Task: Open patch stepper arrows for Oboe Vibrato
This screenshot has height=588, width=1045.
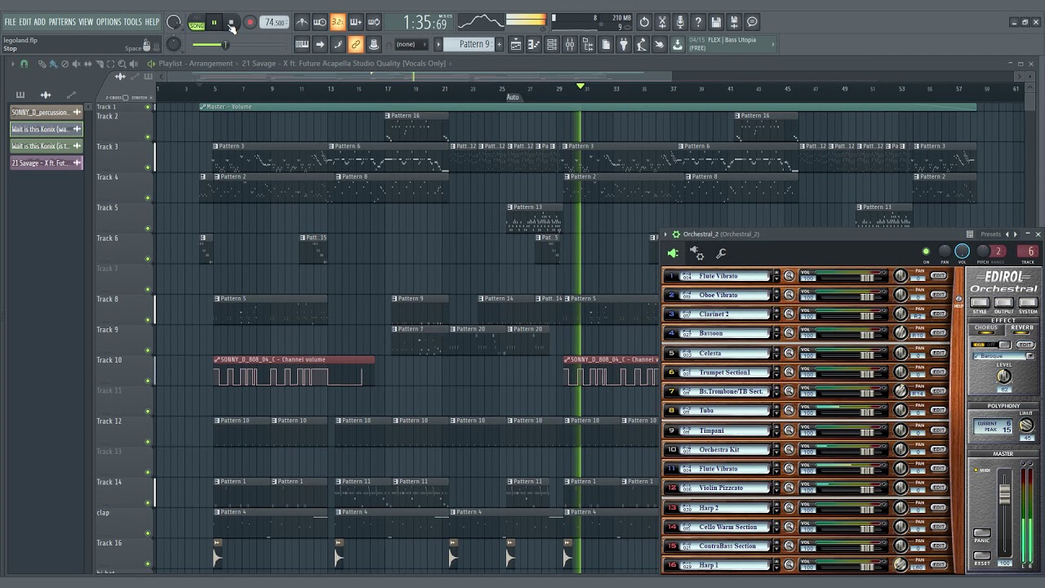Action: (776, 295)
